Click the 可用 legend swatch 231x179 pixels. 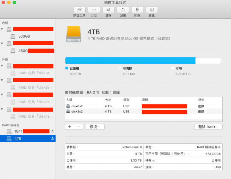coord(173,68)
